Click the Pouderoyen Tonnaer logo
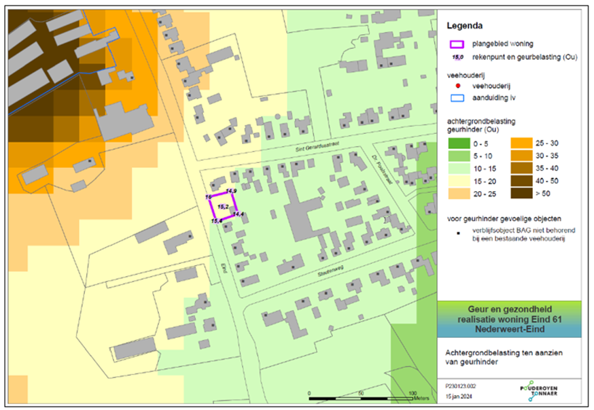This screenshot has width=594, height=410. pyautogui.click(x=538, y=391)
